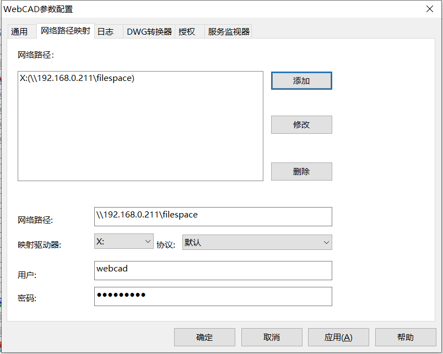The image size is (443, 354).
Task: Open the 协议 dropdown showing 默认
Action: [257, 242]
